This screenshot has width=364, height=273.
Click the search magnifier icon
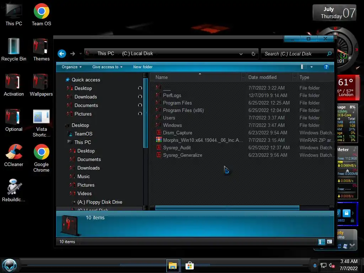coord(329,54)
